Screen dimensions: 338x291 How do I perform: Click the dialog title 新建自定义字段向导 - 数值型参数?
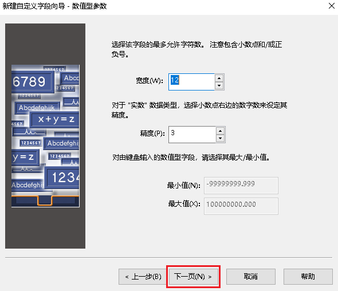tap(55, 6)
